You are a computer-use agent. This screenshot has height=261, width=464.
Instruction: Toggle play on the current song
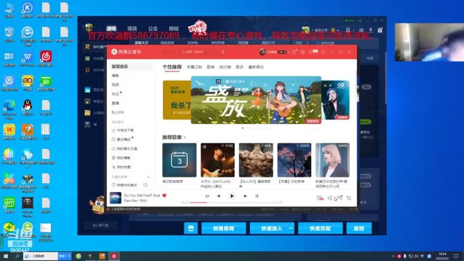tap(232, 196)
